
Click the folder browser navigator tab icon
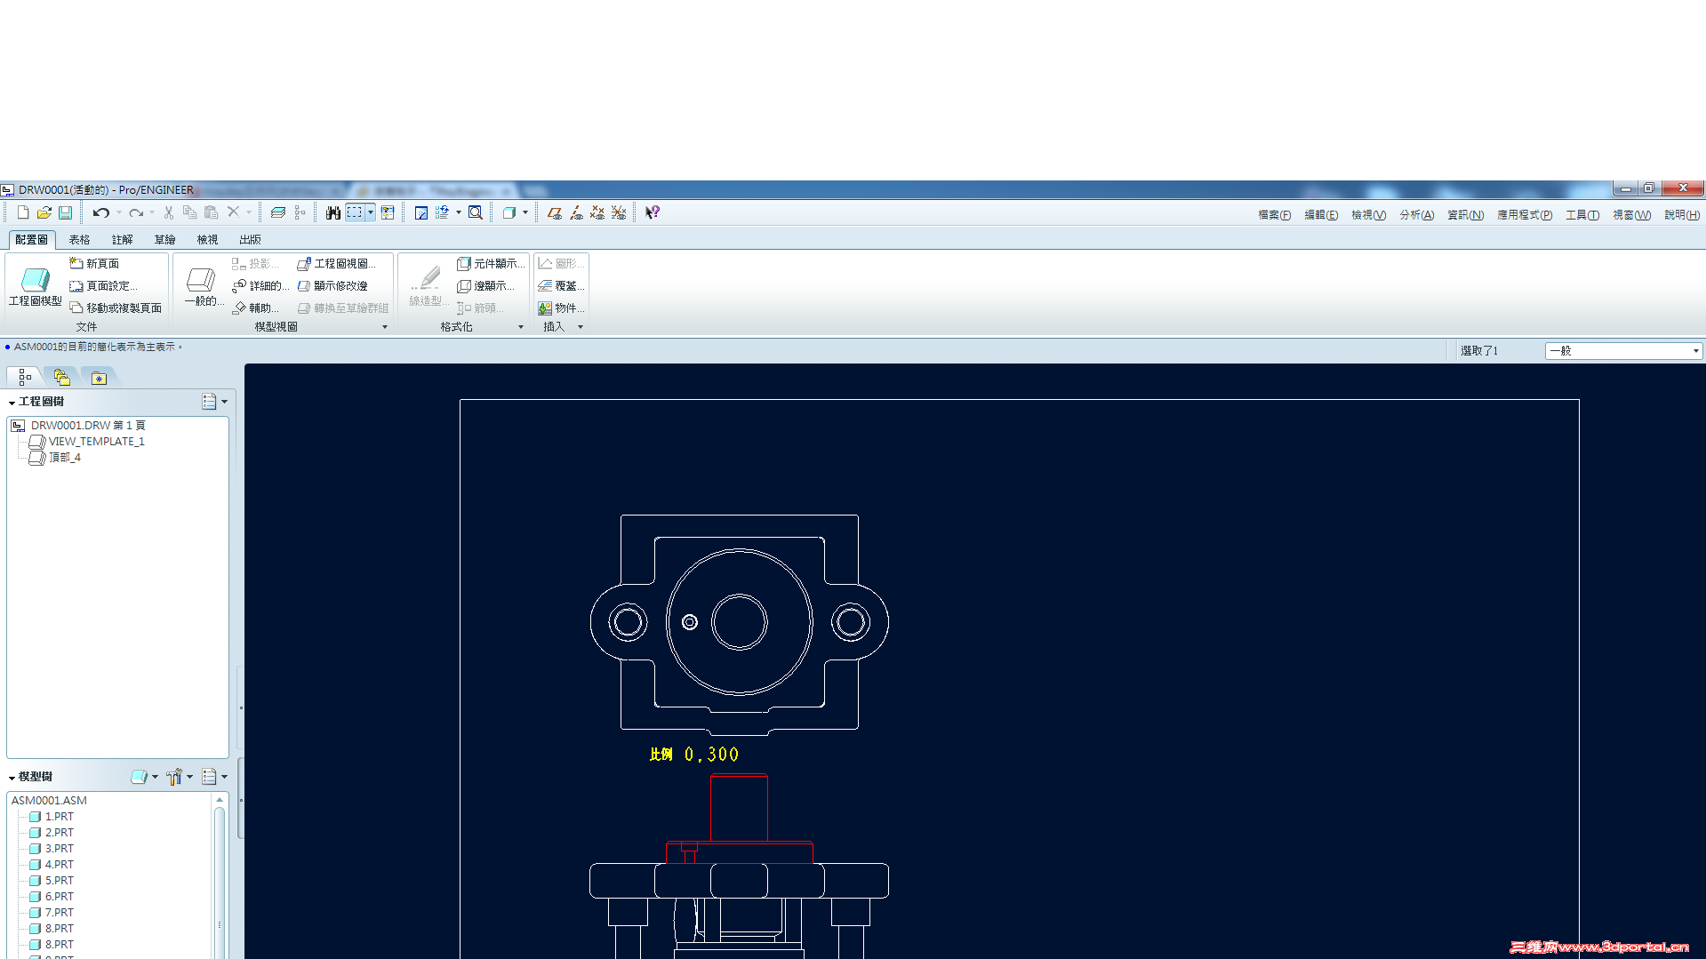coord(61,378)
